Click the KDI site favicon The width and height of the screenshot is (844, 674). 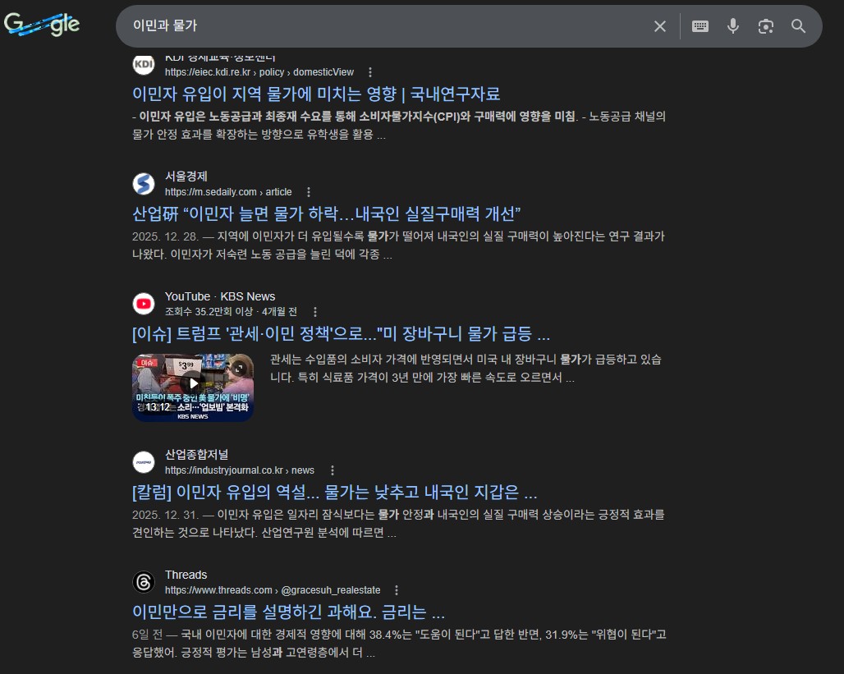[x=144, y=65]
